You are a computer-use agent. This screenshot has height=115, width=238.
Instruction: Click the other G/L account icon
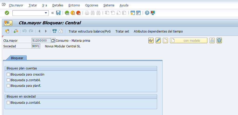(x=7, y=31)
